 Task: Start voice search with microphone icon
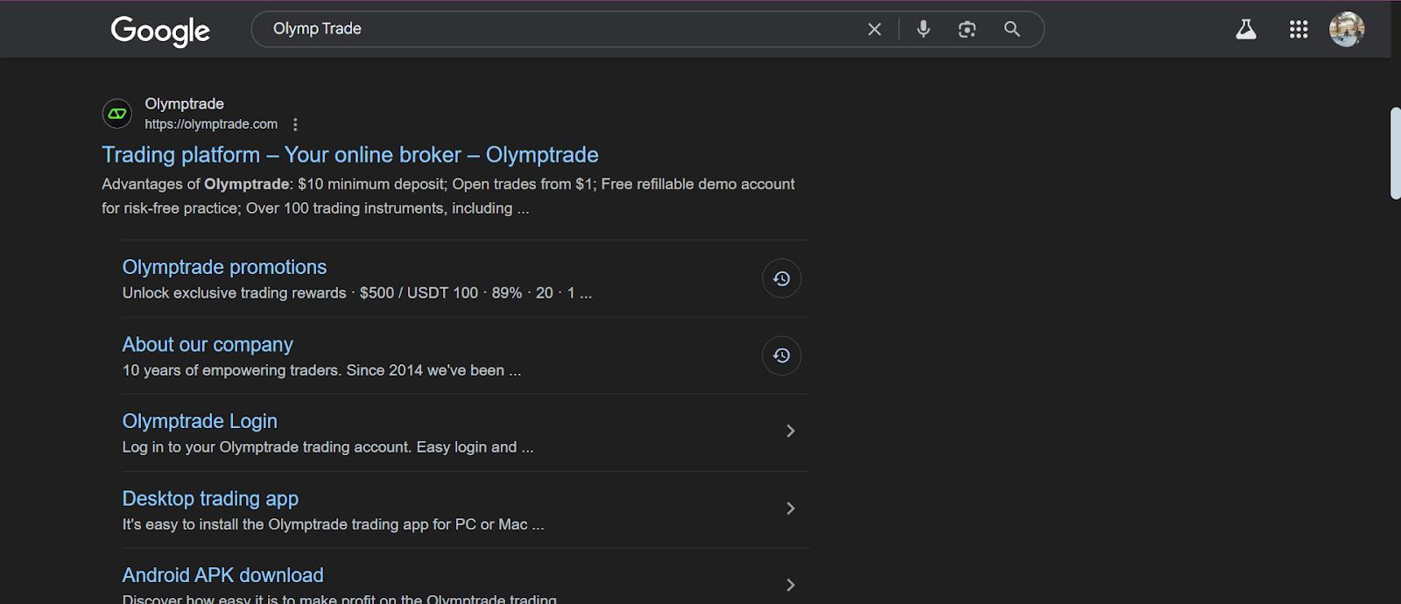(923, 29)
